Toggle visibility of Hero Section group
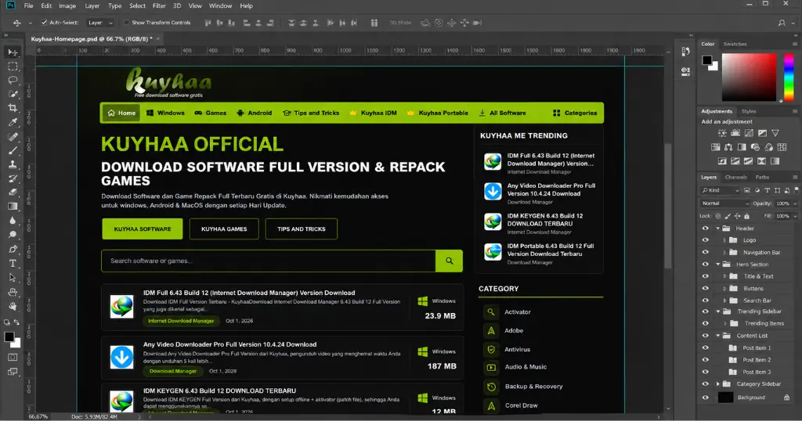This screenshot has height=421, width=802. (706, 264)
